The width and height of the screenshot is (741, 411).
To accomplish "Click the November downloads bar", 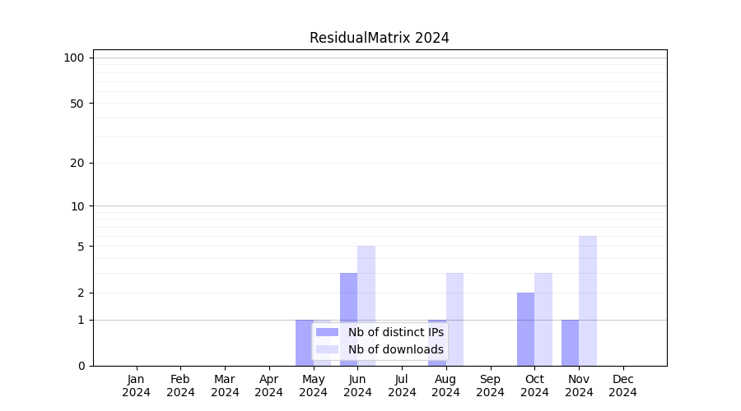I will coord(588,300).
